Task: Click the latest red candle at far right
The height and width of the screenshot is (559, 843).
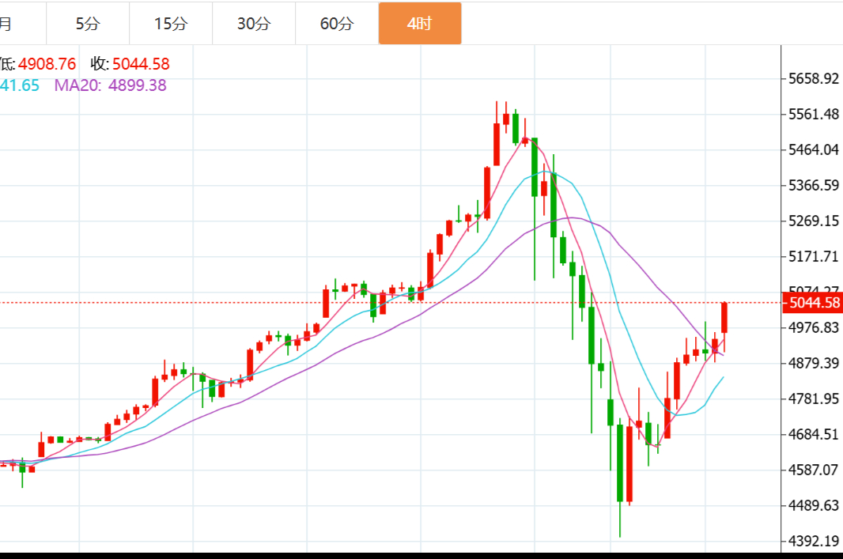Action: pos(724,318)
